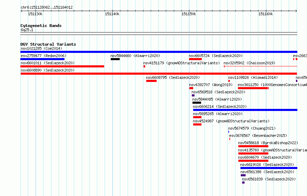Open nsv6608890 (Sedlazeck2020) label
This screenshot has height=196, width=307.
[x=48, y=70]
